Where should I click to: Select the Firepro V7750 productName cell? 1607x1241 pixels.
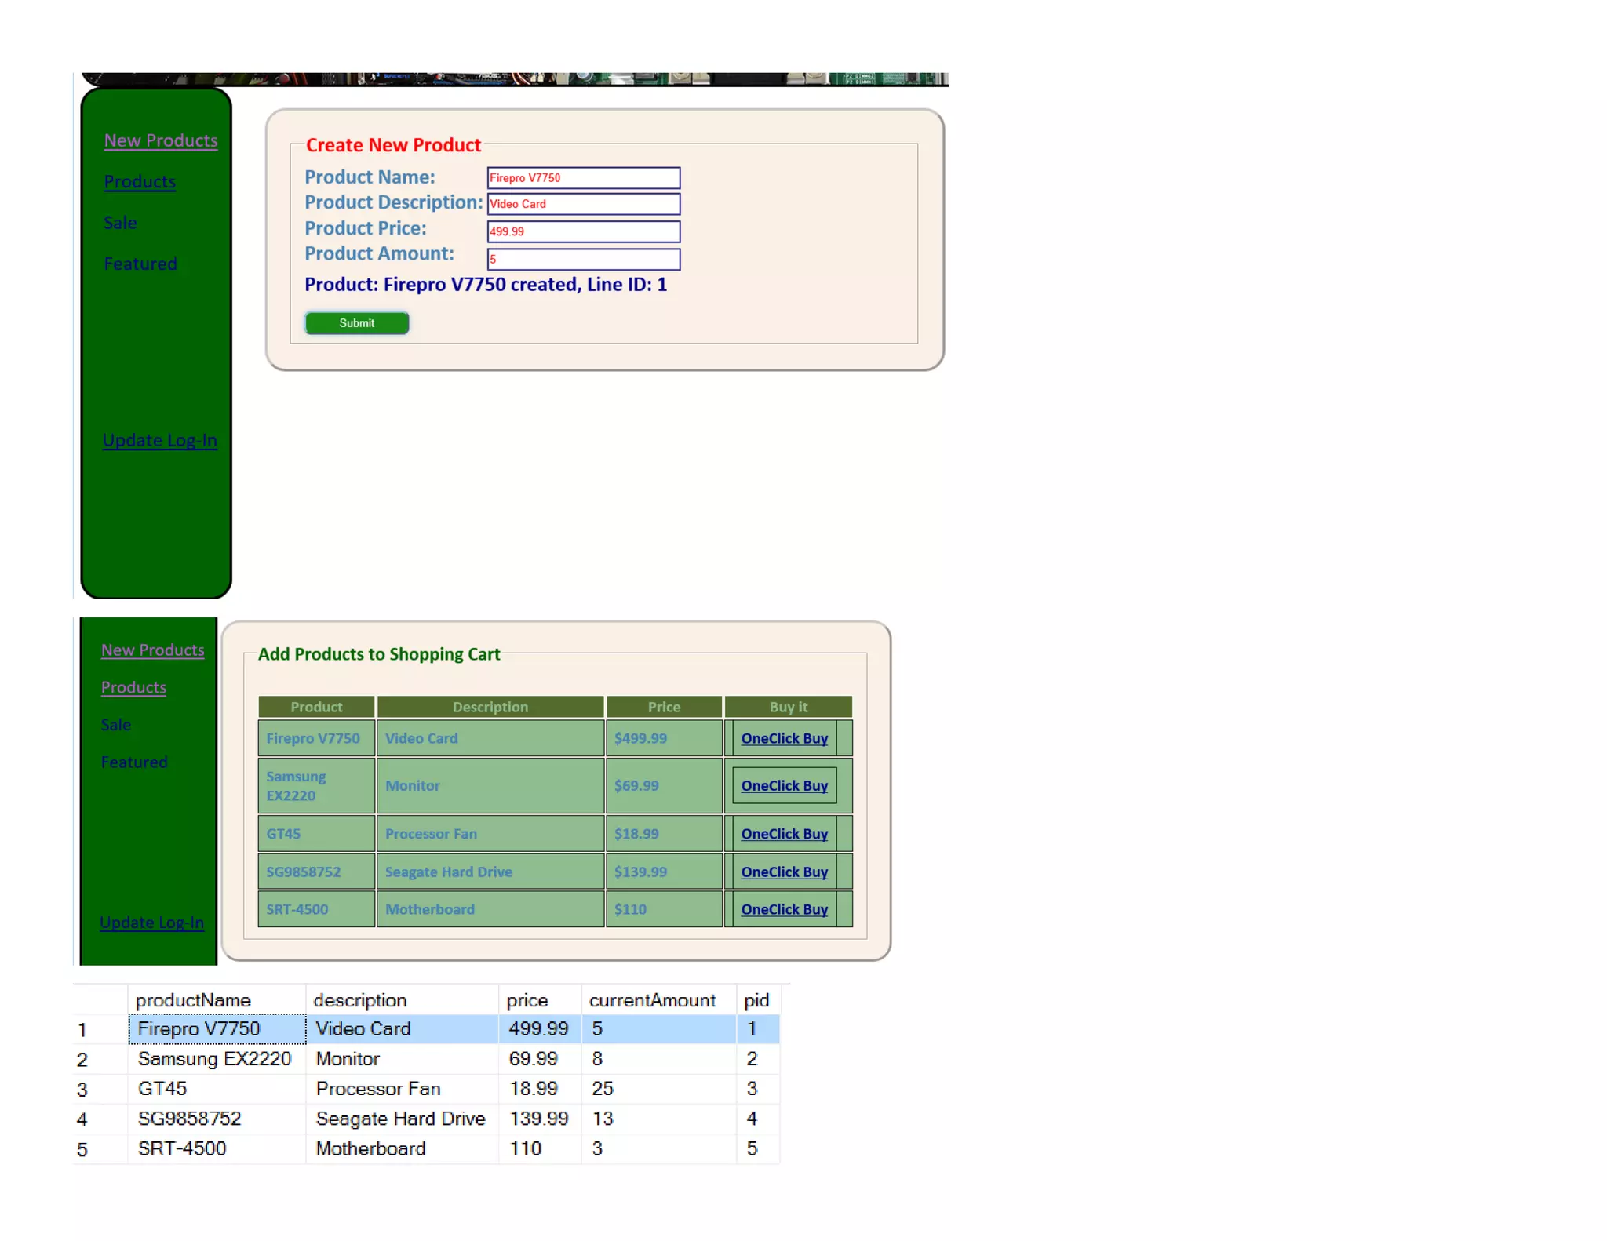217,1029
